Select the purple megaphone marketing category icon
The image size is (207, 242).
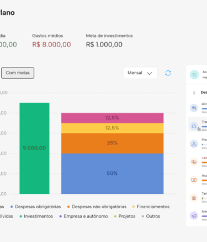(194, 215)
